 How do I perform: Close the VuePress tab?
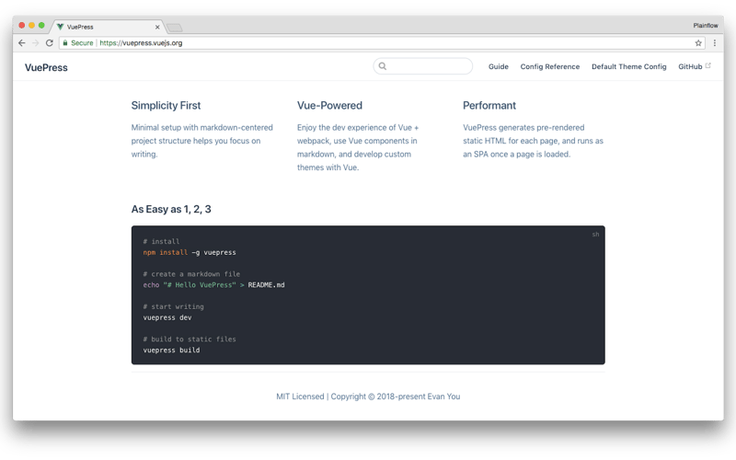coord(157,28)
